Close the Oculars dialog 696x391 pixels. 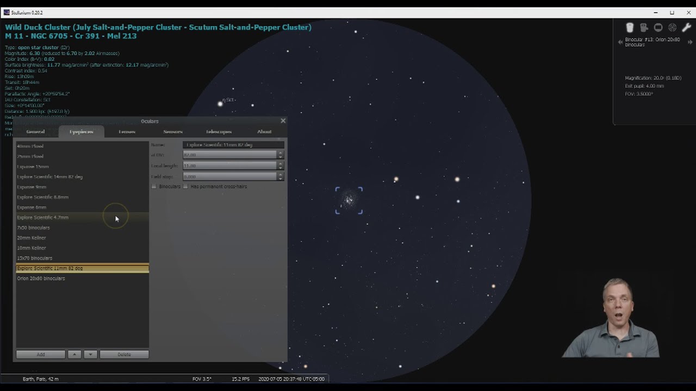click(283, 121)
